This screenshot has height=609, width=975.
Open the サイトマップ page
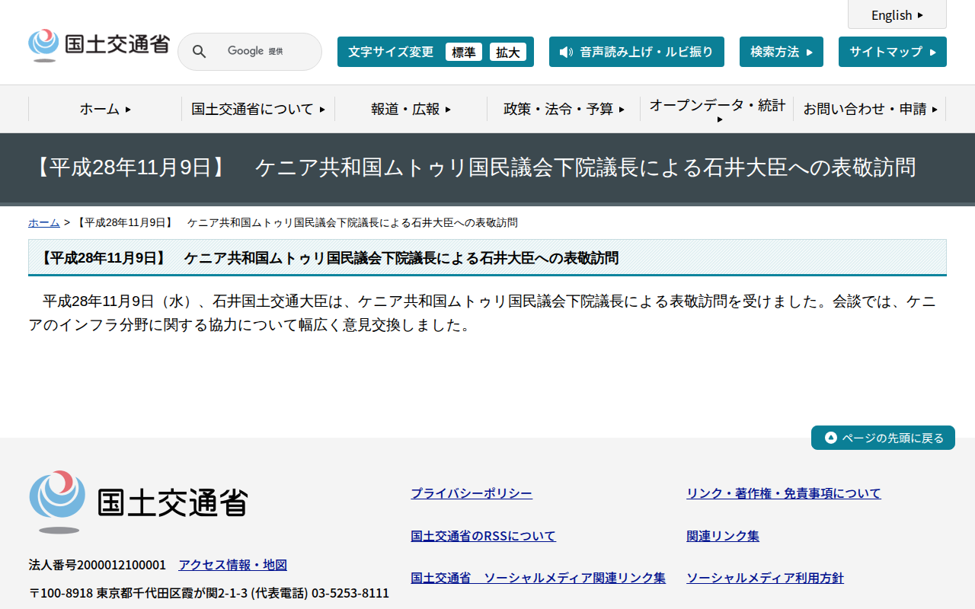[x=893, y=52]
